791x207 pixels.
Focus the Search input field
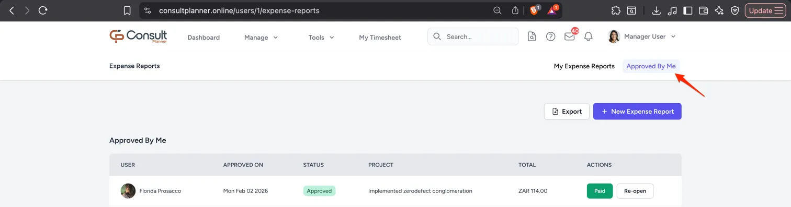coord(473,36)
